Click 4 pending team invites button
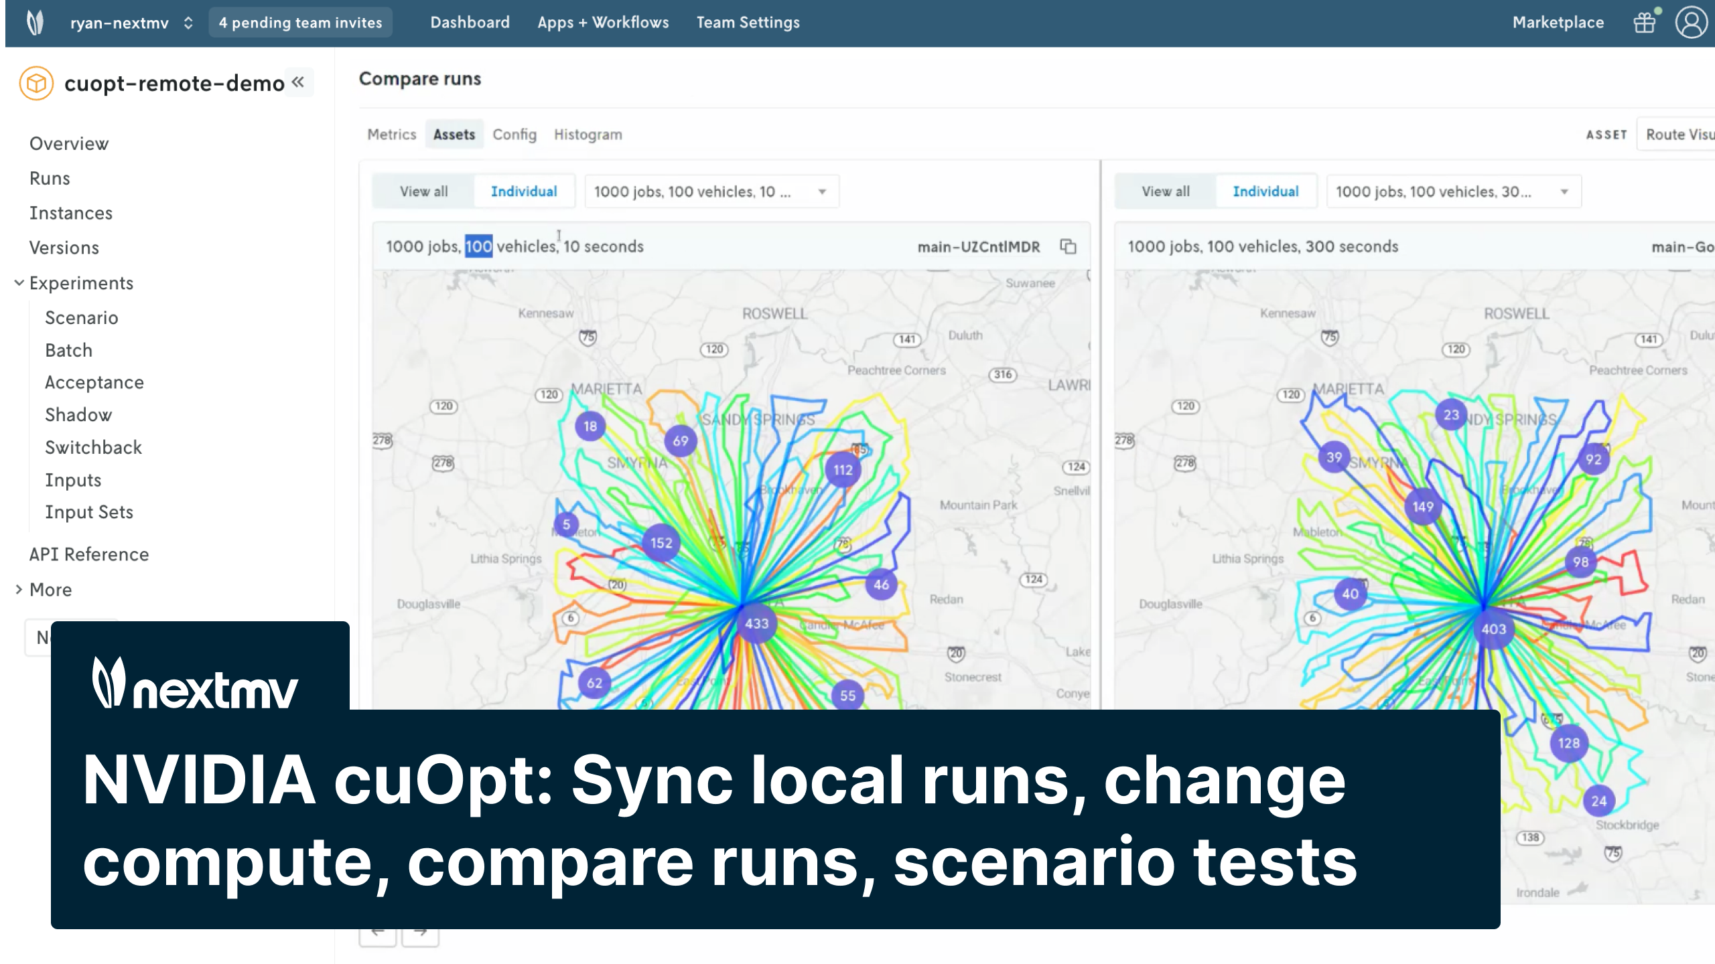 (300, 23)
